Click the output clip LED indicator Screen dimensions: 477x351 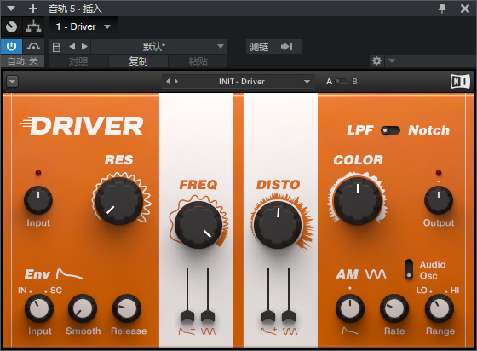pyautogui.click(x=439, y=173)
